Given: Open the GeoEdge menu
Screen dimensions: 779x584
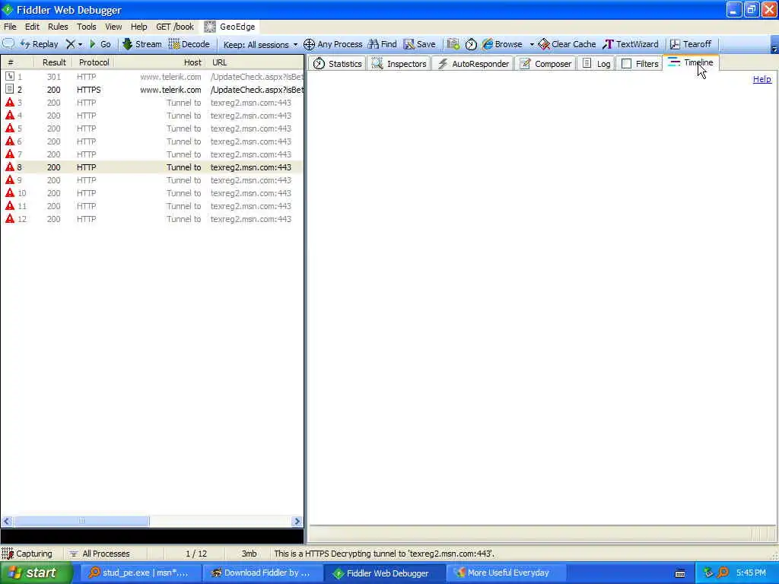Looking at the screenshot, I should click(230, 27).
